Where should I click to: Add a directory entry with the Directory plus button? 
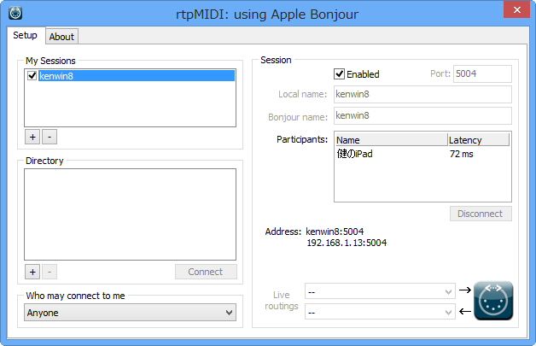[32, 272]
